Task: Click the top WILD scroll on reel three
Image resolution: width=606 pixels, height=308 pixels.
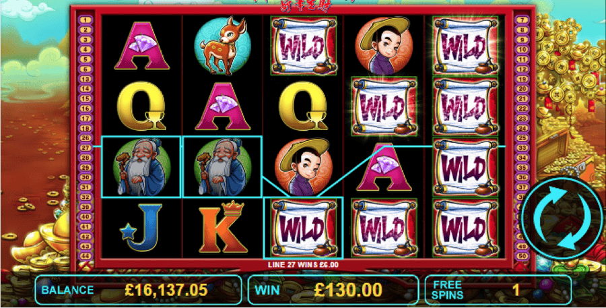Action: 304,45
